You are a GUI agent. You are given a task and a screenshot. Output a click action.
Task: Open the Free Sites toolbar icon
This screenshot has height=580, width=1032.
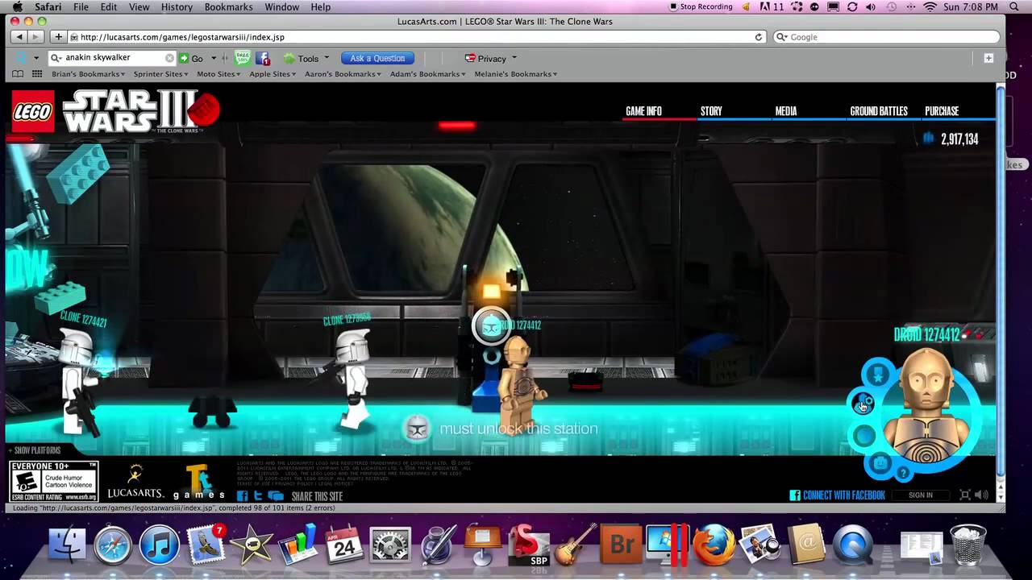[243, 58]
